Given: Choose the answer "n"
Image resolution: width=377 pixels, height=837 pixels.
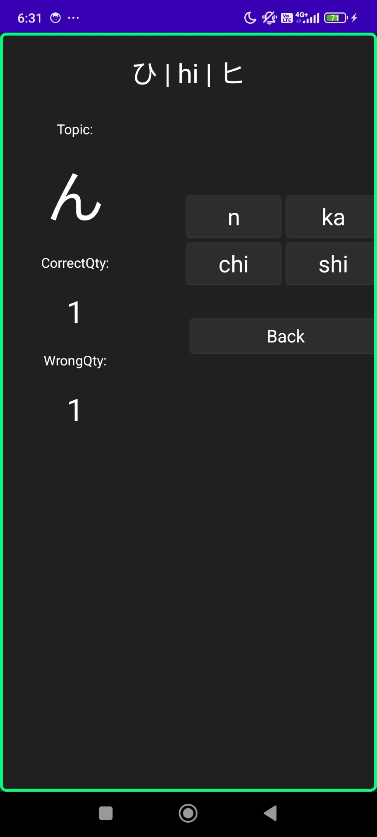Looking at the screenshot, I should click(x=233, y=217).
